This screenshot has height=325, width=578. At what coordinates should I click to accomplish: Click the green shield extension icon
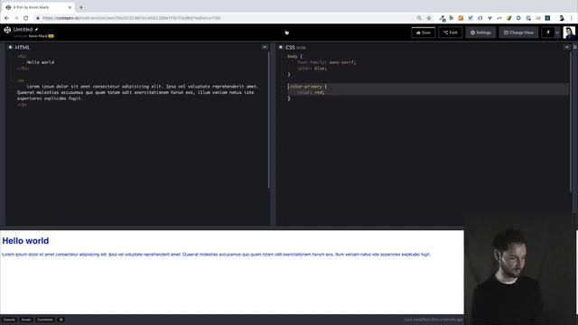tap(508, 18)
